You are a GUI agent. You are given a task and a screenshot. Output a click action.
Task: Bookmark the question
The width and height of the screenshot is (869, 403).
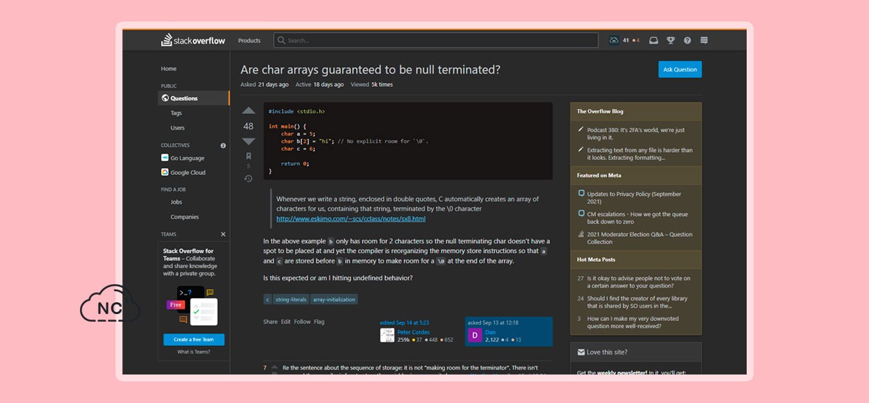tap(248, 156)
